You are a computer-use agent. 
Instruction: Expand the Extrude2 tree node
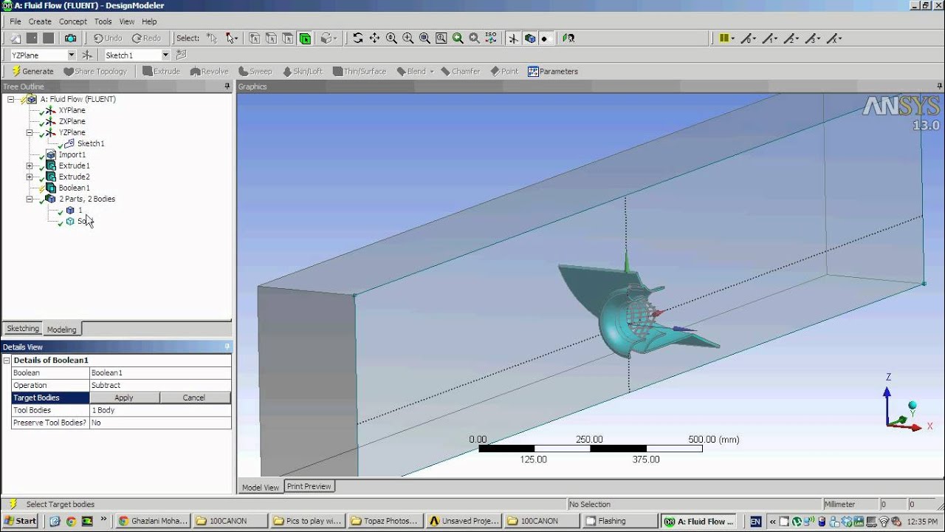tap(30, 177)
